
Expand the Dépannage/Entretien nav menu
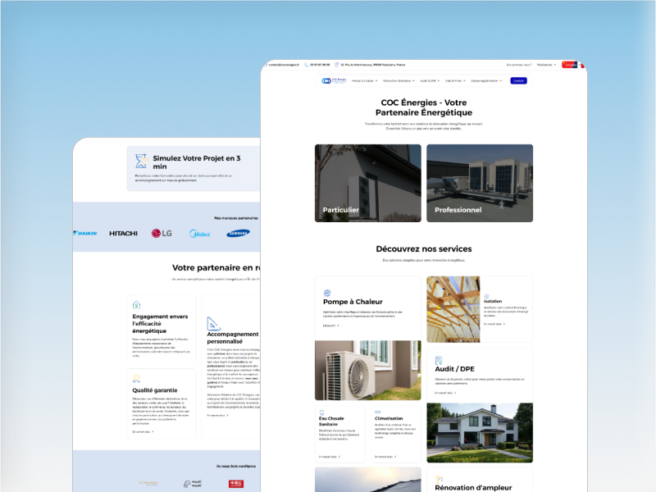click(x=486, y=80)
